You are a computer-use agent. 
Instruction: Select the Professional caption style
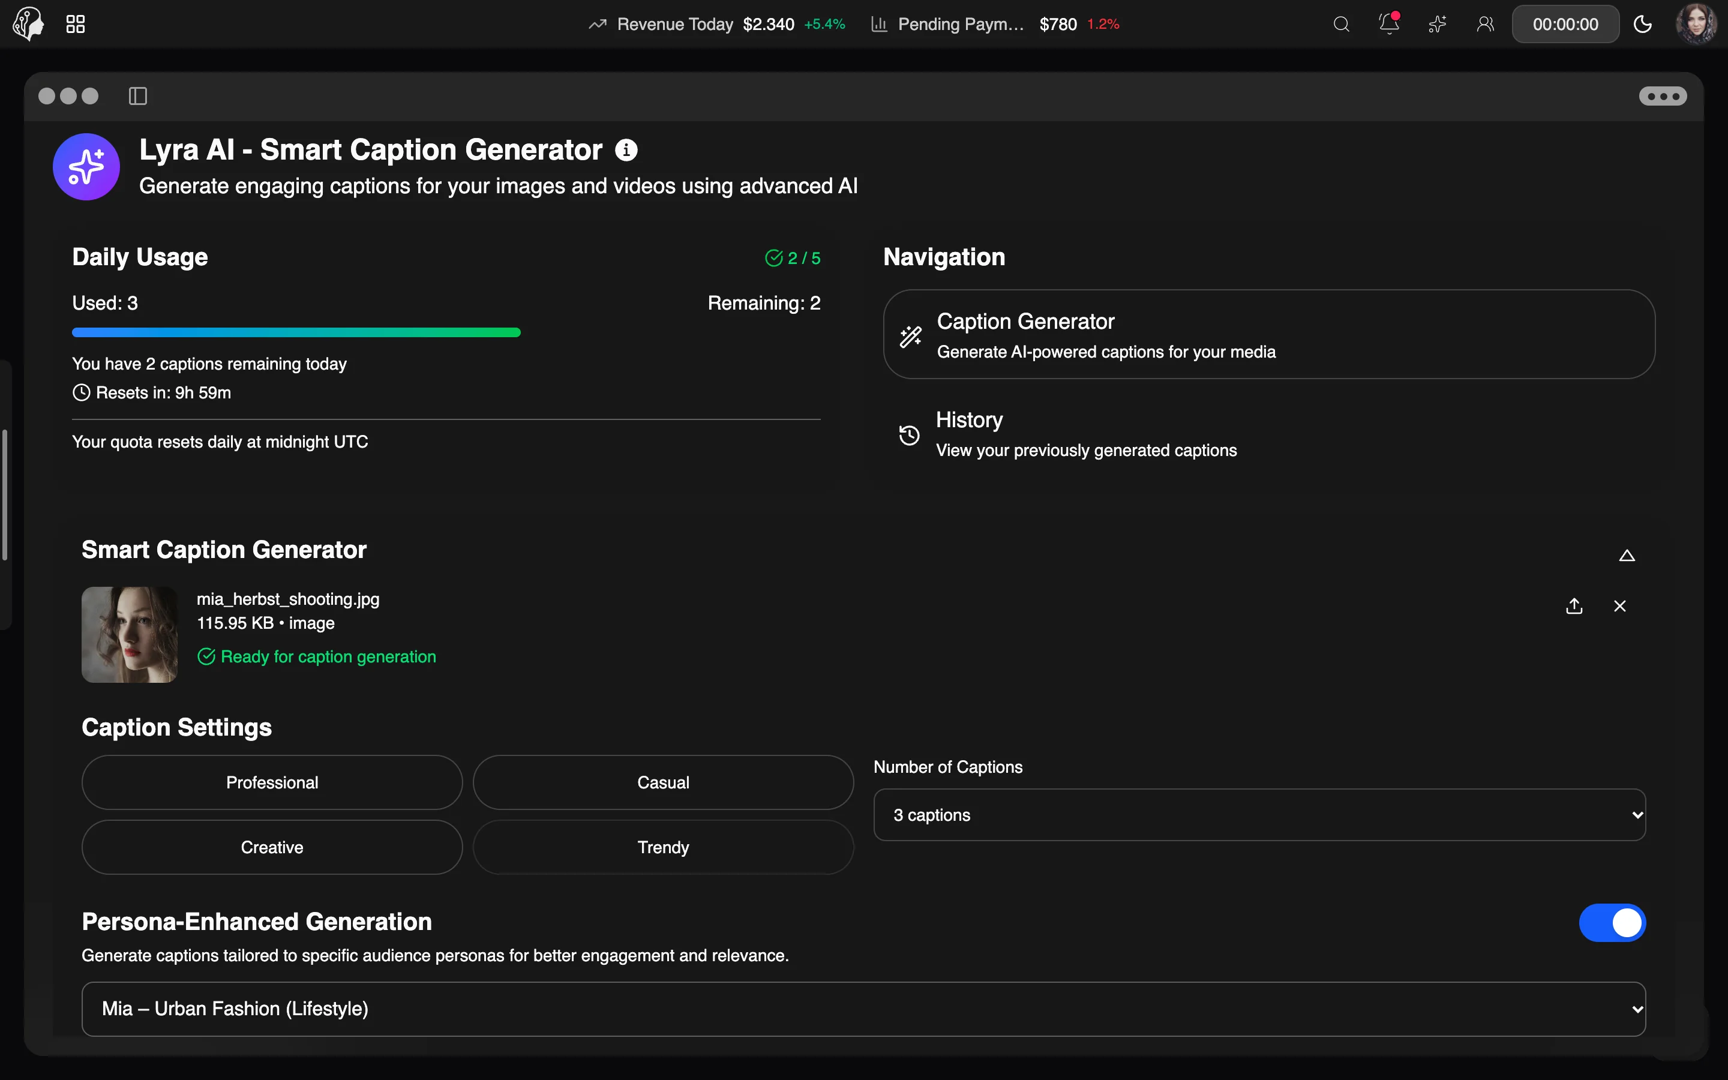[272, 782]
